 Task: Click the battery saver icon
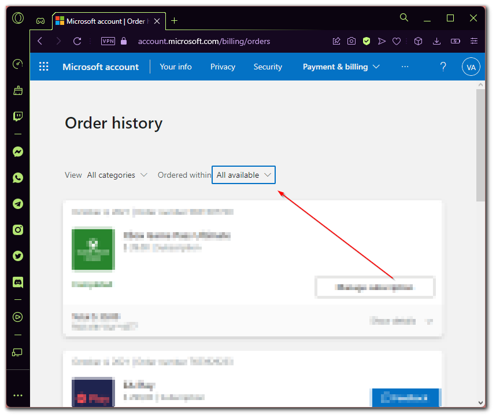[x=455, y=41]
